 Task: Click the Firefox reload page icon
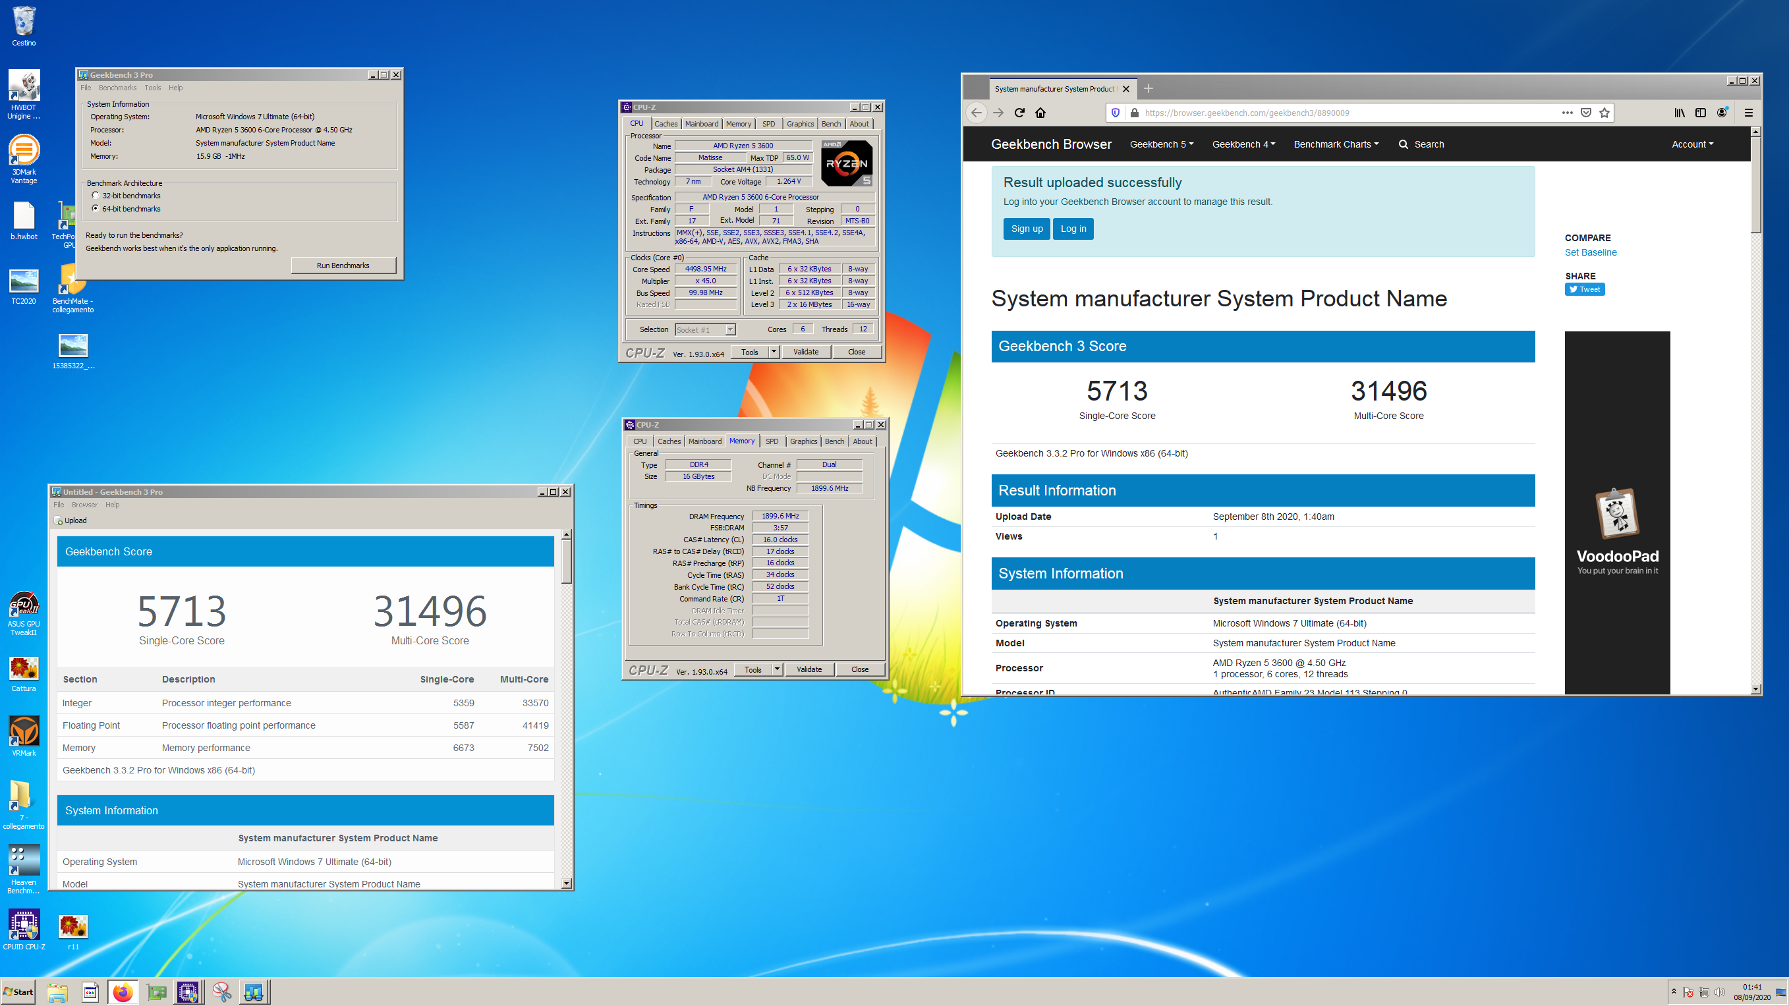pos(1019,113)
